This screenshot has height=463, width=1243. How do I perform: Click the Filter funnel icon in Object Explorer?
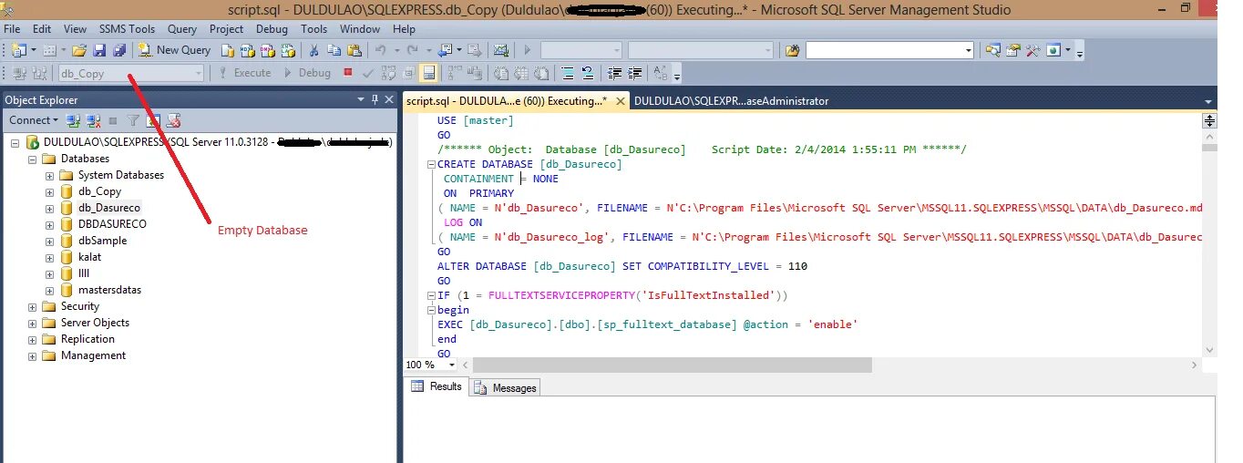133,120
